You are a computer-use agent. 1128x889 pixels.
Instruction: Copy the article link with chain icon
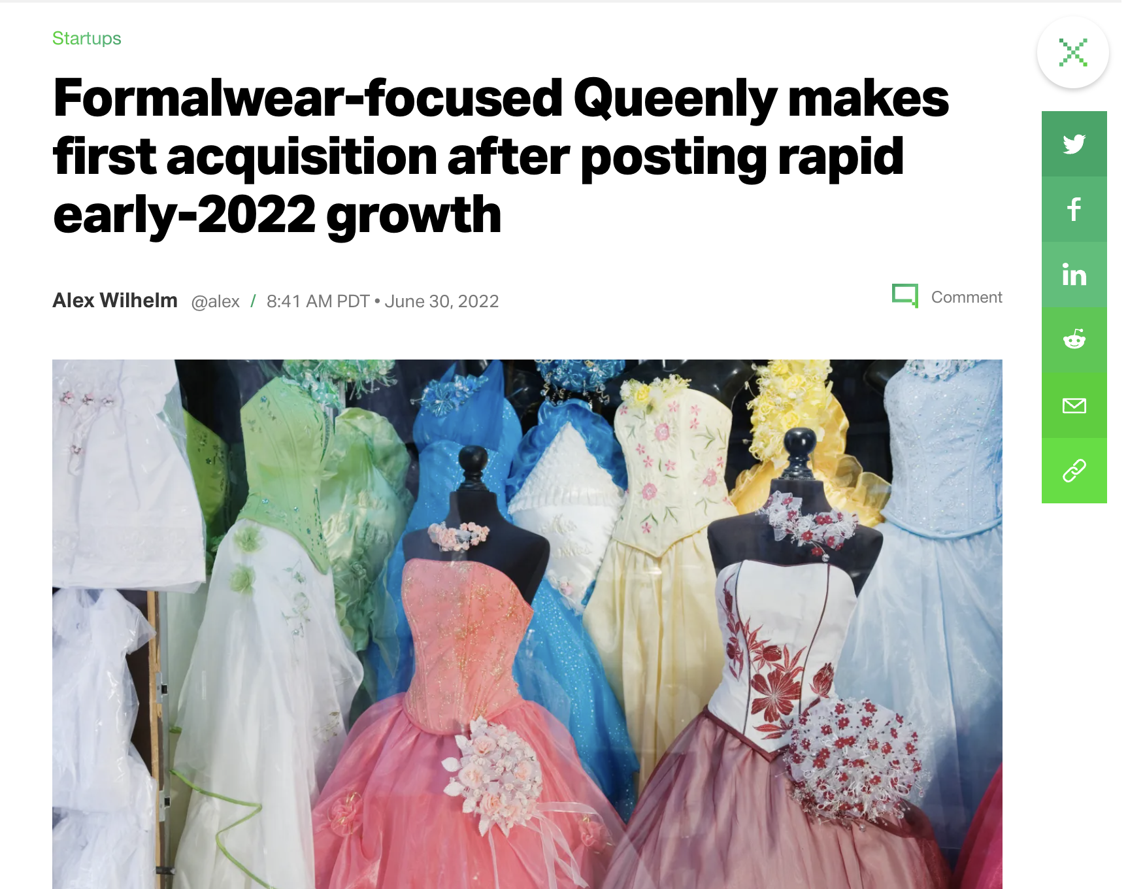(x=1074, y=471)
